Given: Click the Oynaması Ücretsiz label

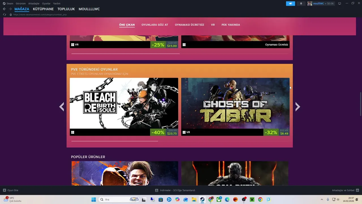Looking at the screenshot, I should (277, 44).
